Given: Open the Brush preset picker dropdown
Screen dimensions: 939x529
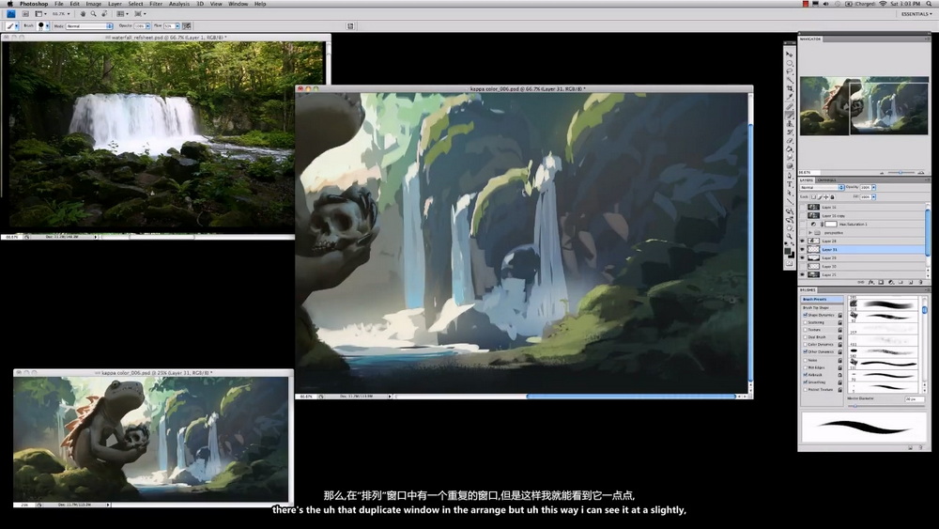Looking at the screenshot, I should pos(47,25).
